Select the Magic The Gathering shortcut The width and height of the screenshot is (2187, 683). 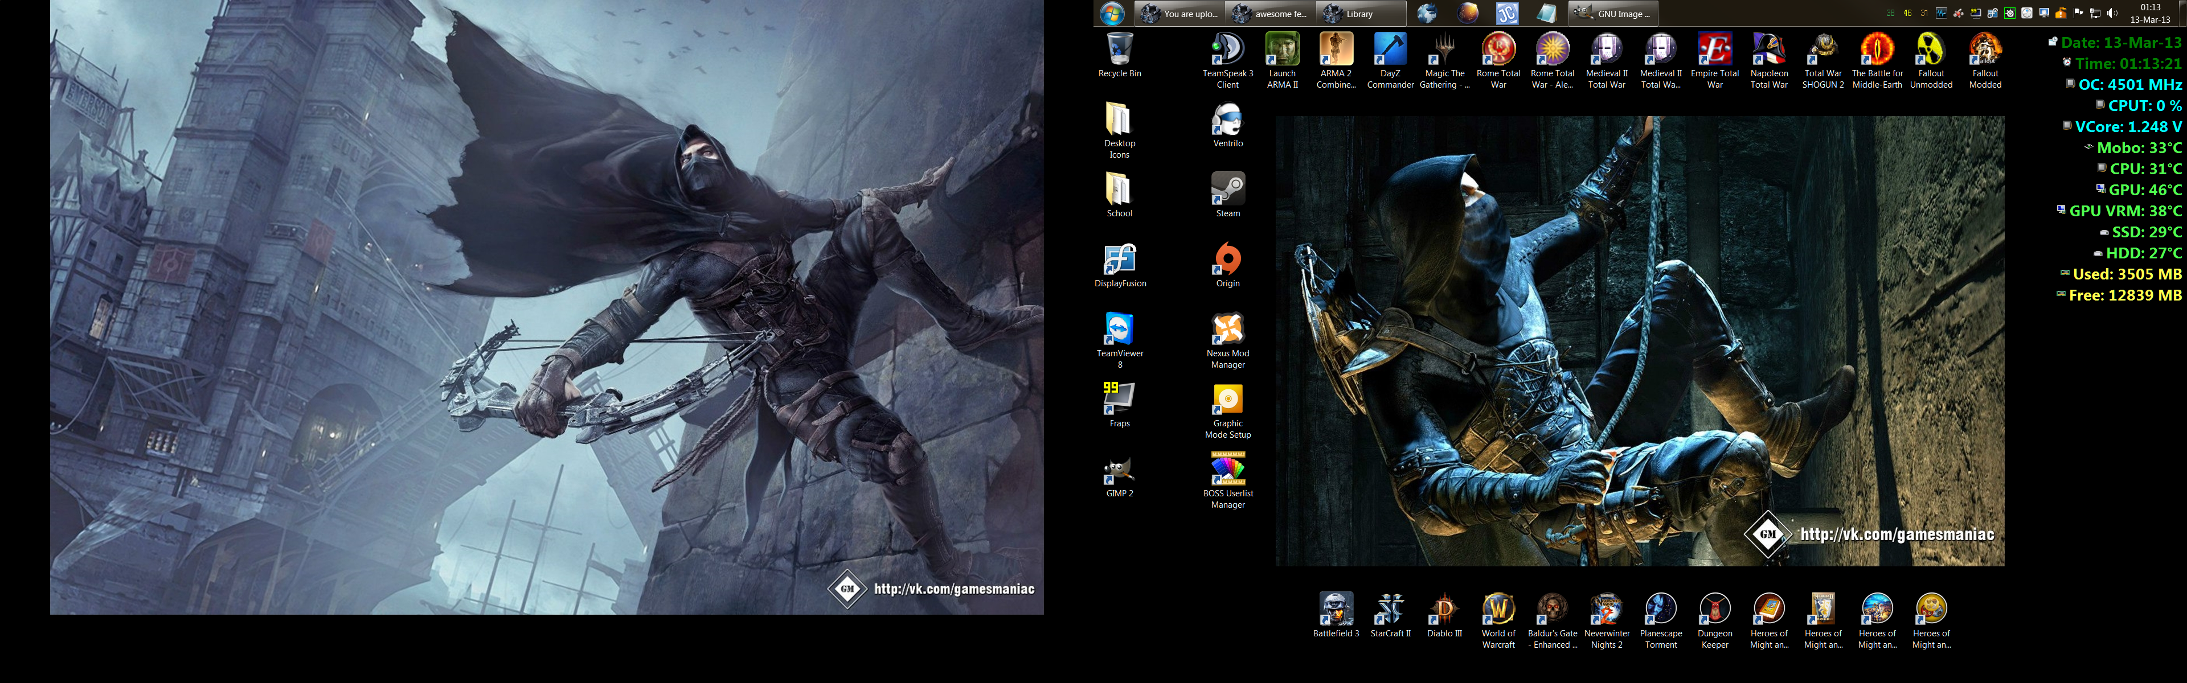[1444, 61]
